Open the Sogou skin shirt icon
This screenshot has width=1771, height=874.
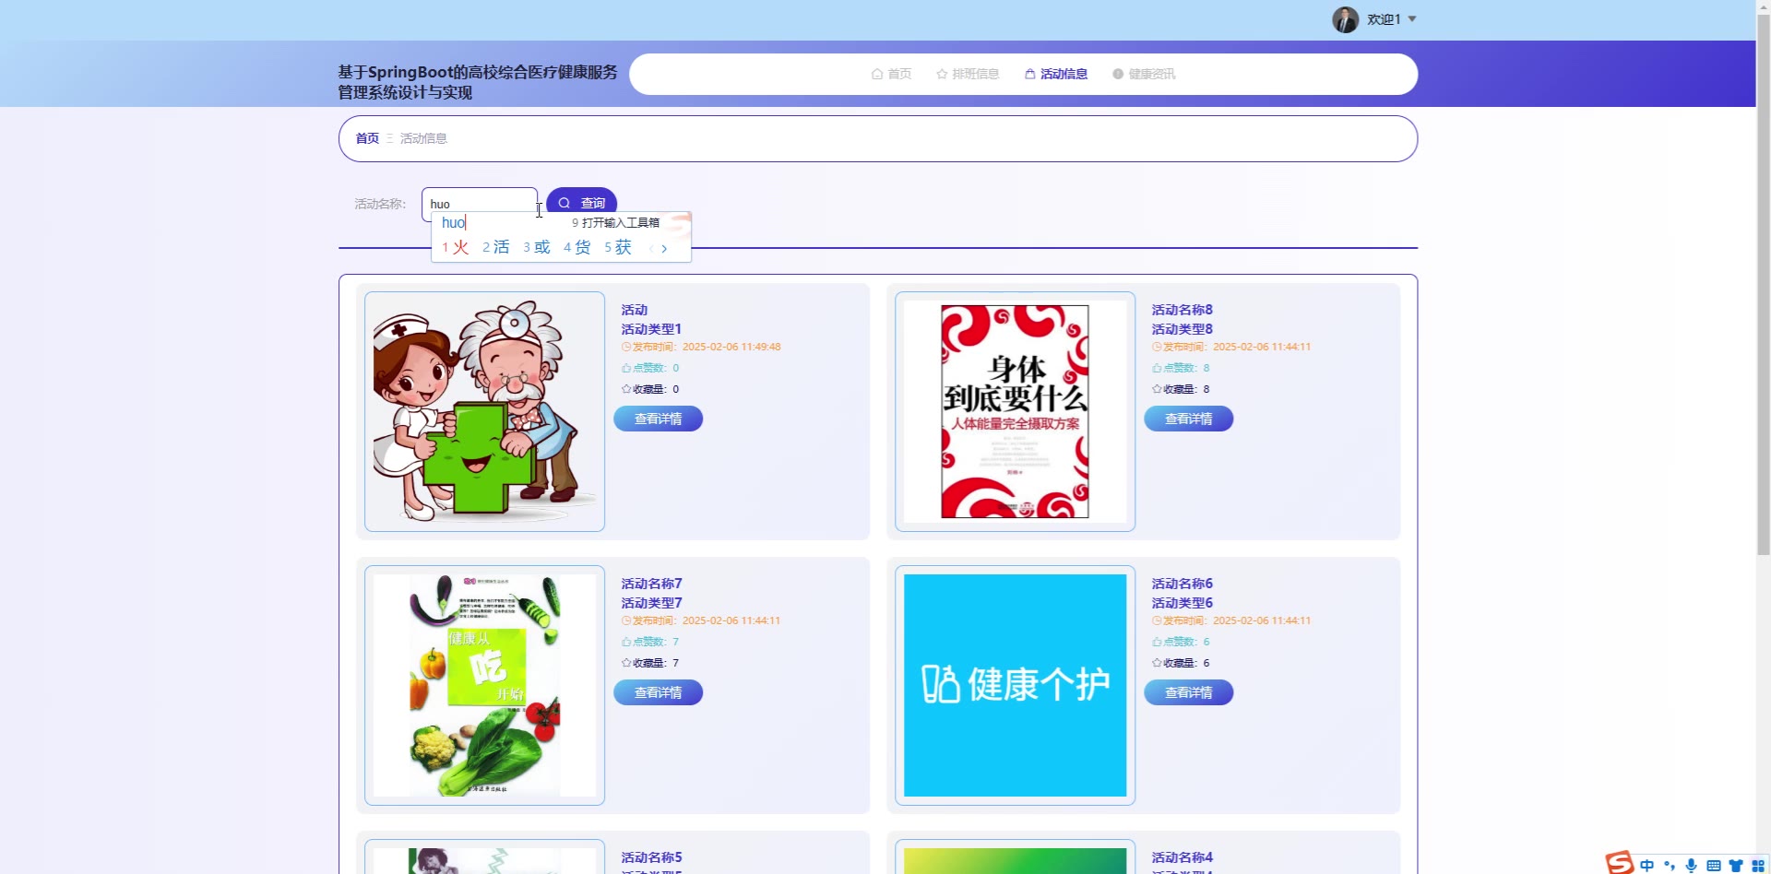(x=1736, y=865)
